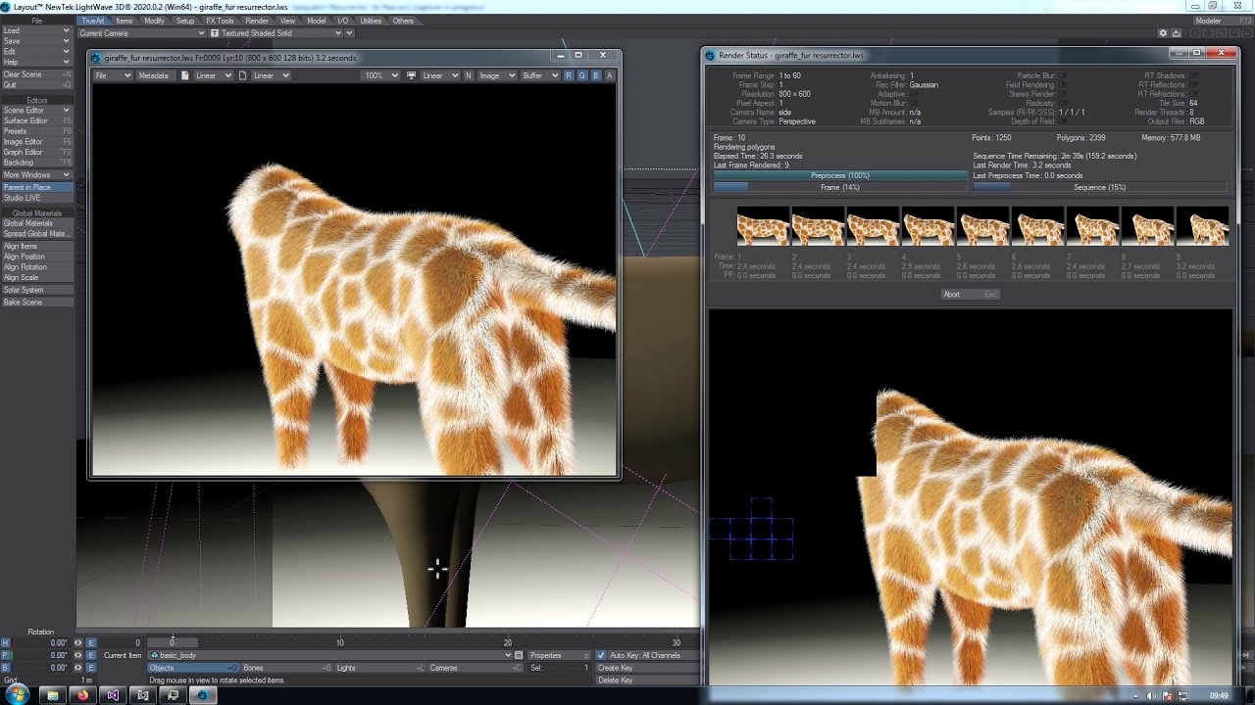Toggle green channel G in image viewer

coord(582,75)
